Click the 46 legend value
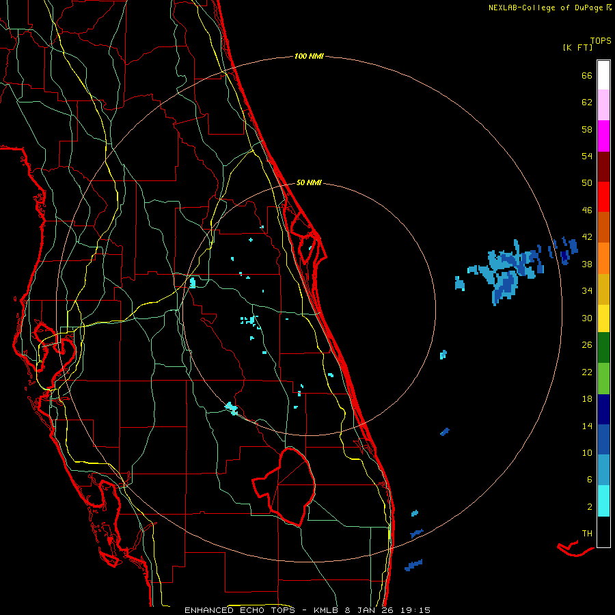 (x=587, y=210)
